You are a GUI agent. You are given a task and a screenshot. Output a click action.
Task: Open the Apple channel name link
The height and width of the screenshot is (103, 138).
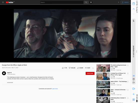point(8,73)
